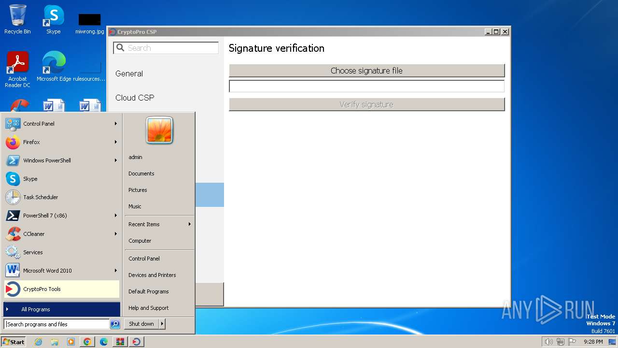Expand the Control Panel submenu arrow
Viewport: 618px width, 348px height.
click(116, 124)
